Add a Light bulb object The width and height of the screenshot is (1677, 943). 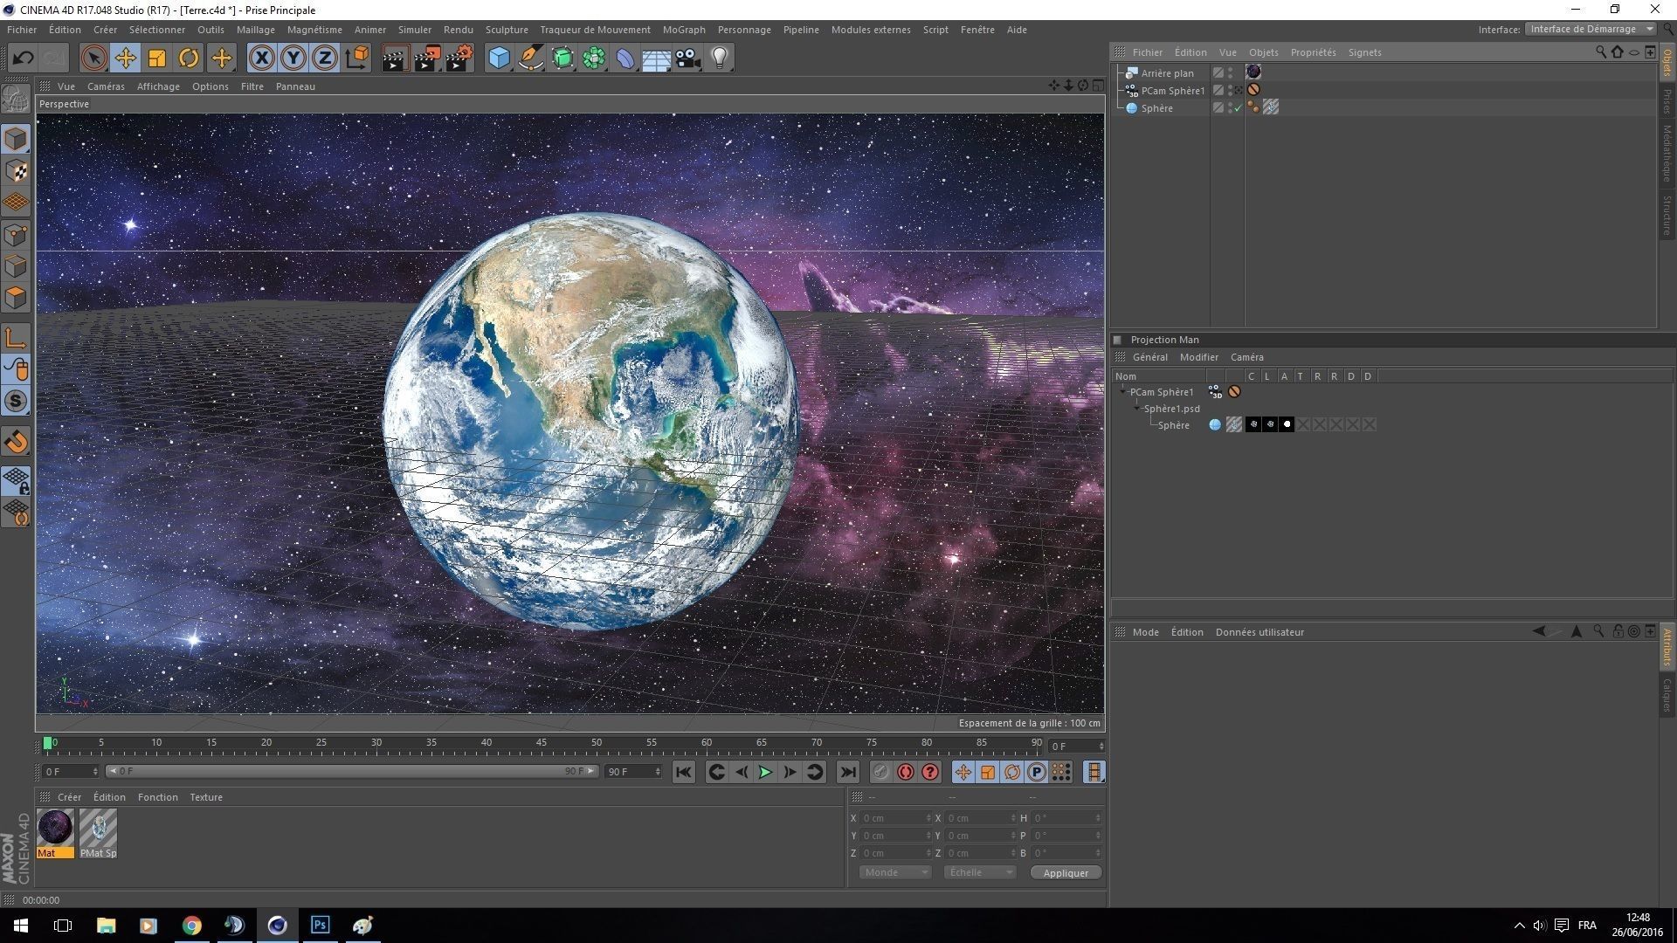click(720, 59)
